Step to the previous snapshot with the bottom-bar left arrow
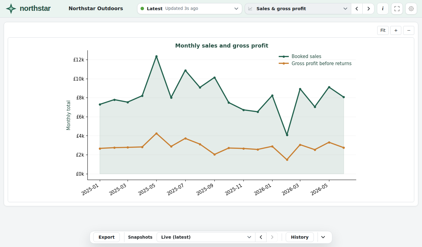 click(261, 237)
